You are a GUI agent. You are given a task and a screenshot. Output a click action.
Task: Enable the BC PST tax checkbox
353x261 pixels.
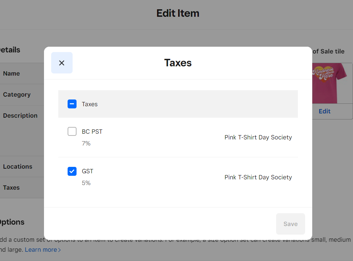tap(72, 132)
